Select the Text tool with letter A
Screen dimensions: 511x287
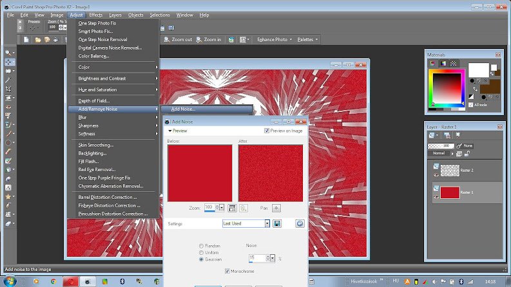[8, 187]
